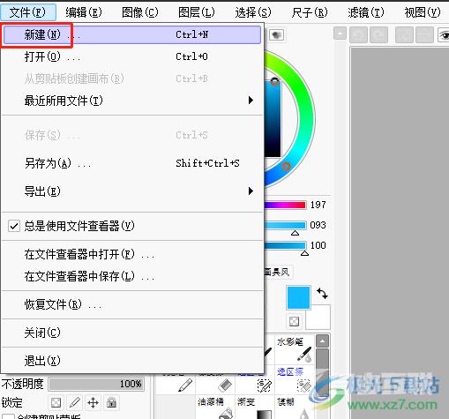449x419 pixels.
Task: Click the tool grid scrollbar up arrow
Action: pos(322,341)
